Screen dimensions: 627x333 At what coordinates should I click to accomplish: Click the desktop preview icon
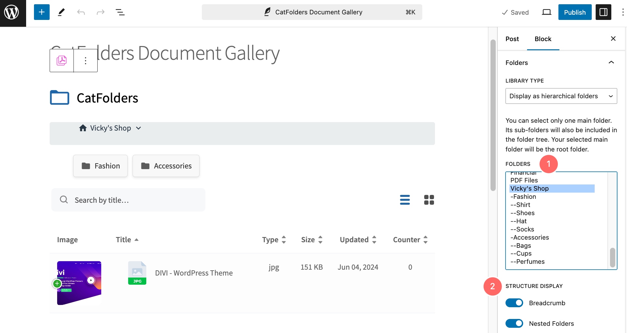click(x=546, y=12)
